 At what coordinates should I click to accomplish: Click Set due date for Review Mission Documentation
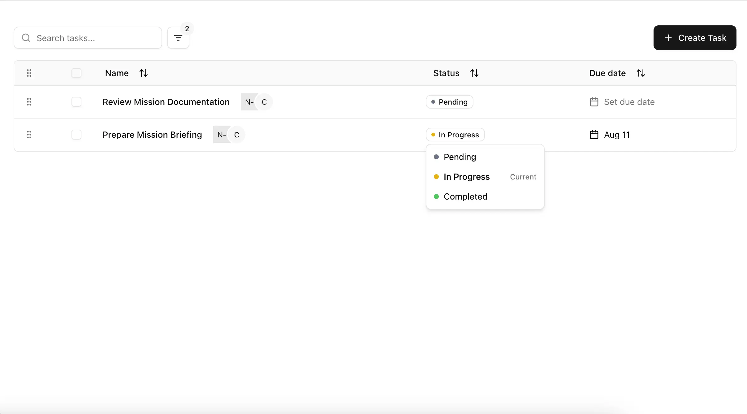click(629, 102)
